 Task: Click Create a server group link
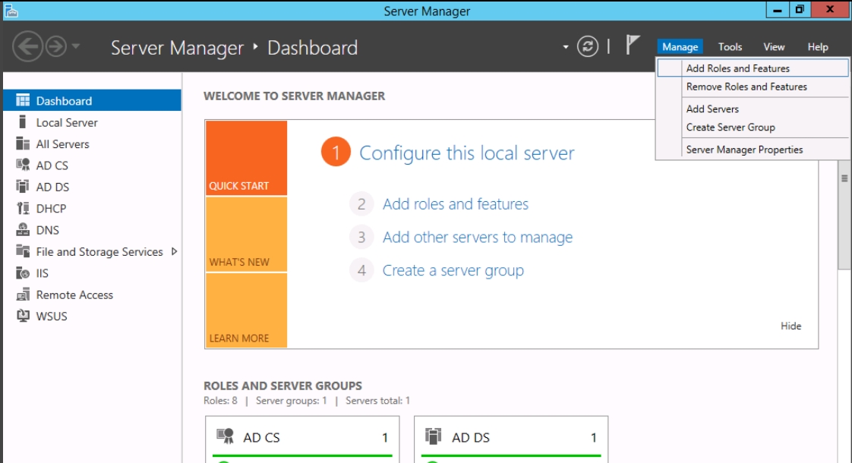click(453, 271)
